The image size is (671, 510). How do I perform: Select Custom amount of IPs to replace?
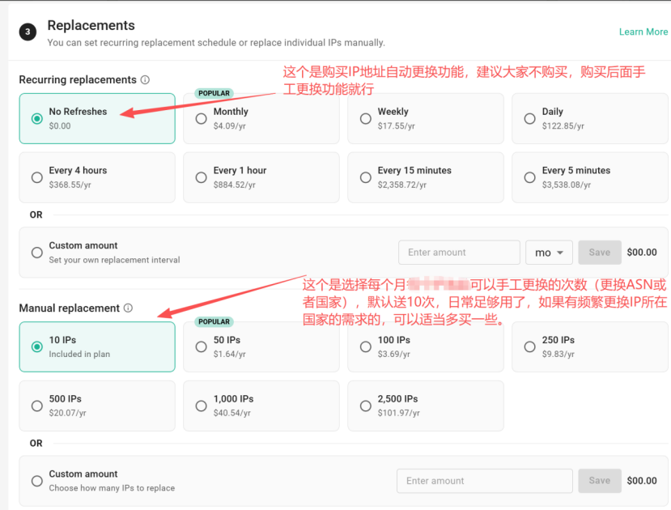[x=37, y=481]
